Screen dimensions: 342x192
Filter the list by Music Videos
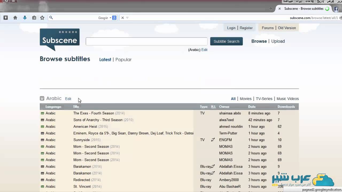coord(287,99)
